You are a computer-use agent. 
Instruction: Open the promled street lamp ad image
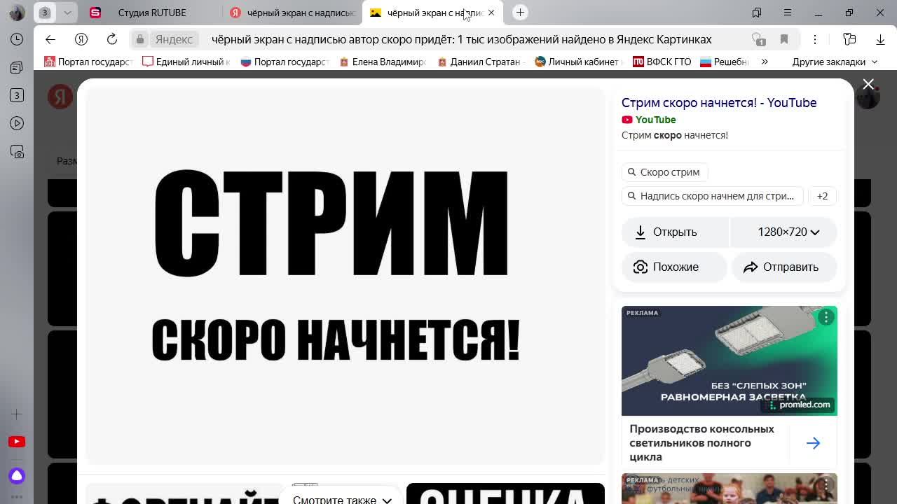pos(729,360)
